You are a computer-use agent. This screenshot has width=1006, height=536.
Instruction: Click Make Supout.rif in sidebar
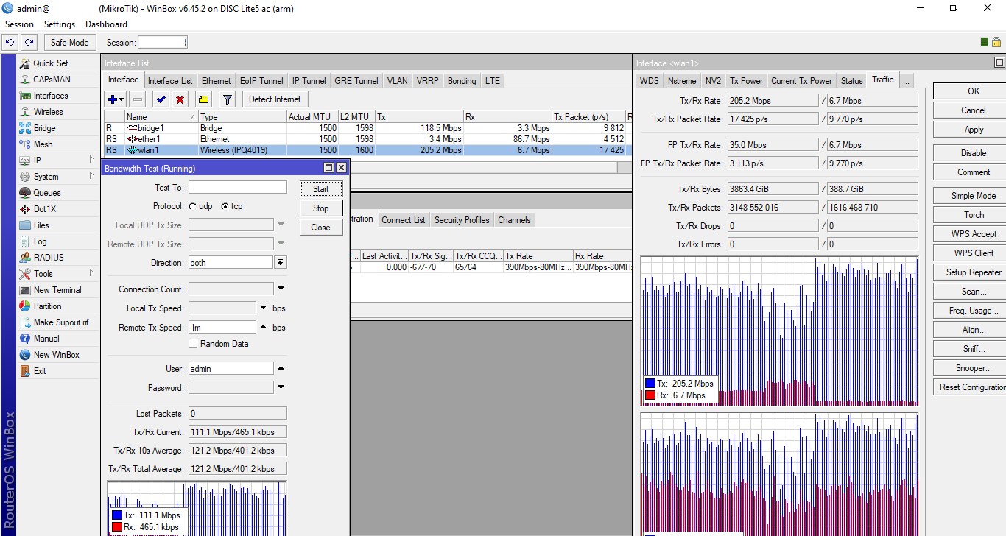(x=60, y=322)
